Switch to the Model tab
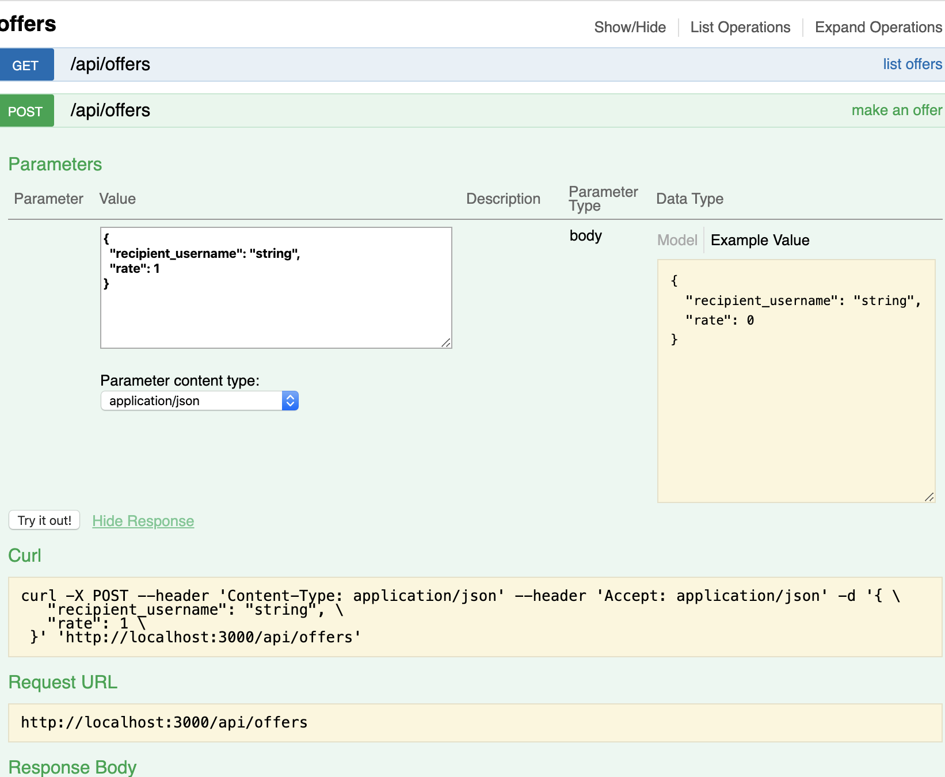Screen dimensions: 945x777 pyautogui.click(x=677, y=241)
